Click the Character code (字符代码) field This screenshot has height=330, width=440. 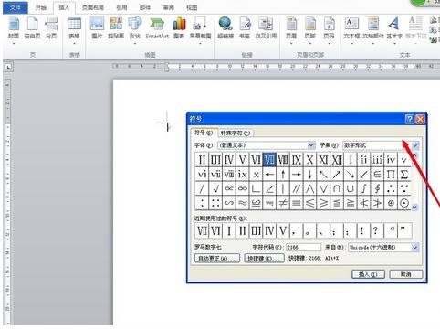(x=303, y=247)
